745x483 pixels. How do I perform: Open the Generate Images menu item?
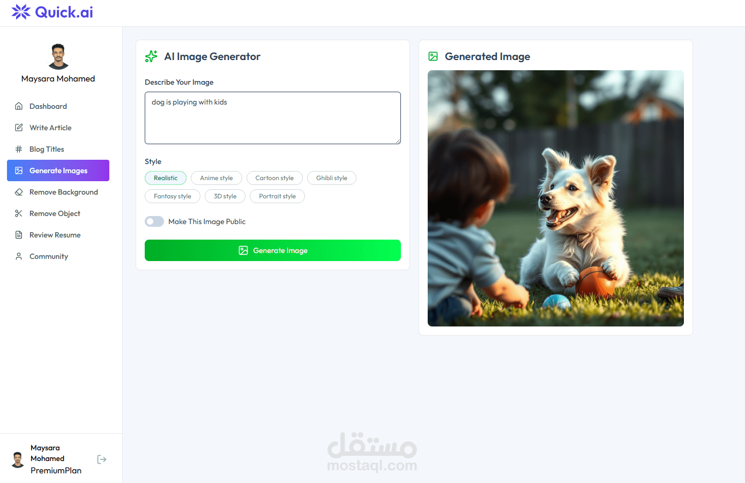[58, 170]
